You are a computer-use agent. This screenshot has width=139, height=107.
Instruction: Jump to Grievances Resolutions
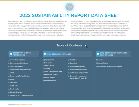click(78, 69)
